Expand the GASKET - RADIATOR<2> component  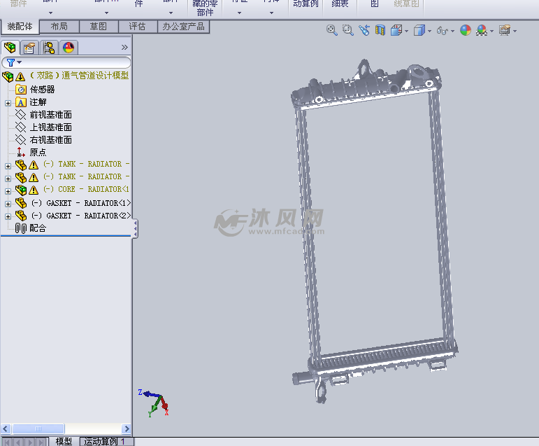[x=8, y=216]
